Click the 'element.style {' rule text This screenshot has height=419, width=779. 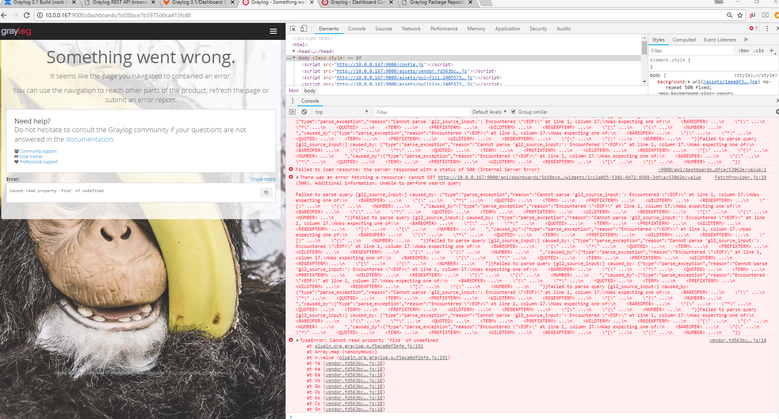coord(670,60)
